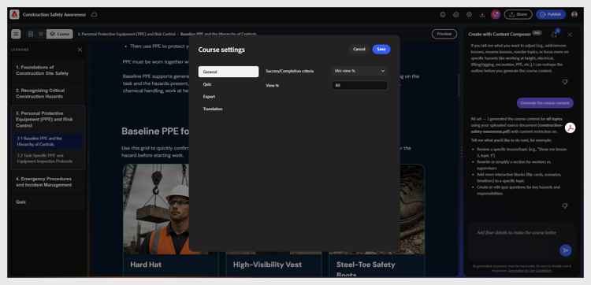Click the LESSONS panel header text

[20, 50]
